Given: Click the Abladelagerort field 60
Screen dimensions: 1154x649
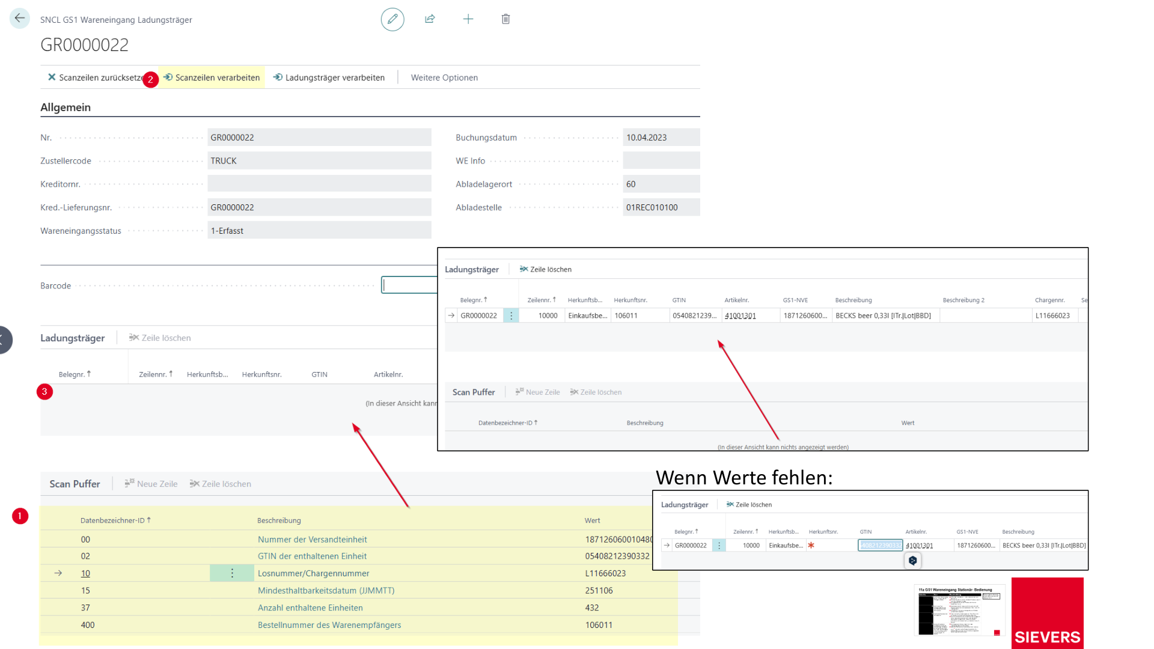Looking at the screenshot, I should click(x=661, y=184).
